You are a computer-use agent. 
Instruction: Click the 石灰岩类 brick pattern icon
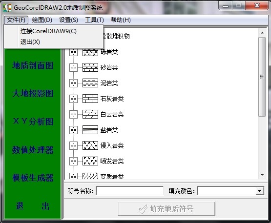pyautogui.click(x=90, y=99)
